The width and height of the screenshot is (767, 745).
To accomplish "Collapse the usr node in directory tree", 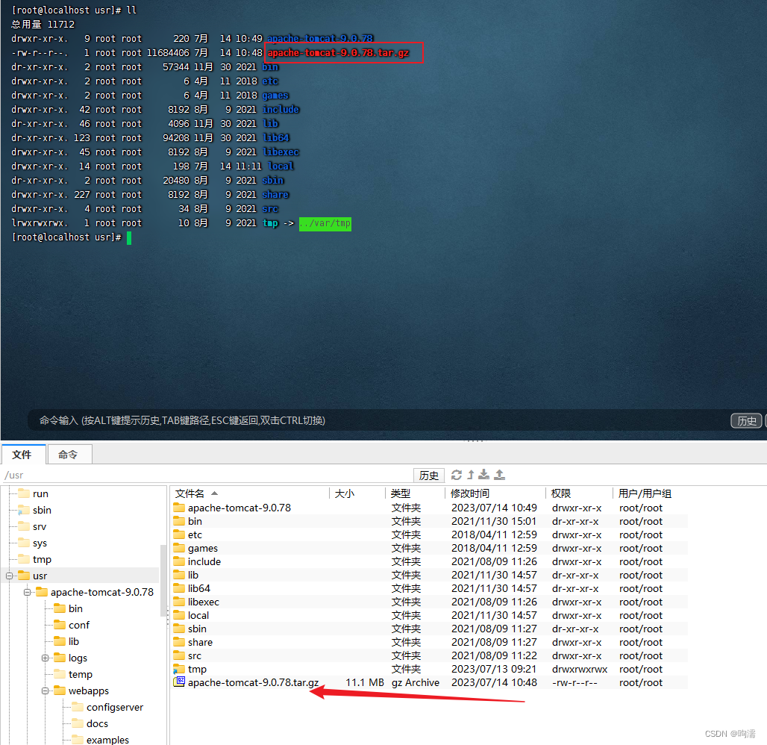I will coord(9,576).
